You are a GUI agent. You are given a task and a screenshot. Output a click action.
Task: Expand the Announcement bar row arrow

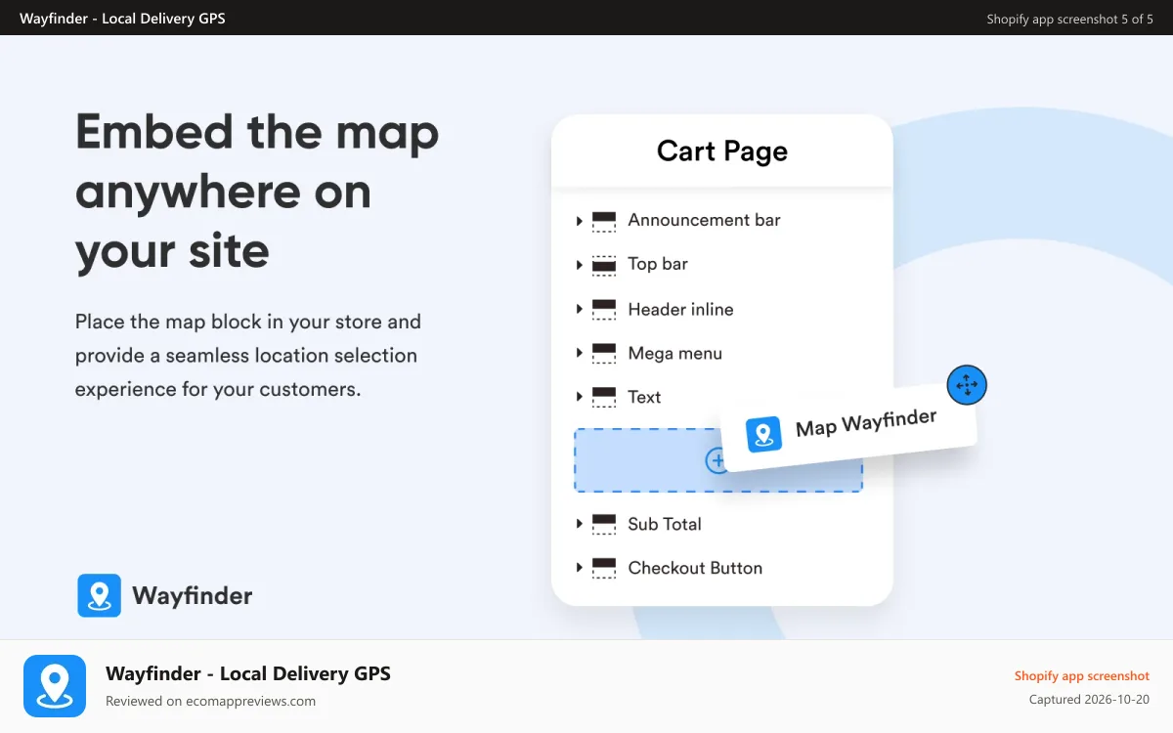click(580, 221)
